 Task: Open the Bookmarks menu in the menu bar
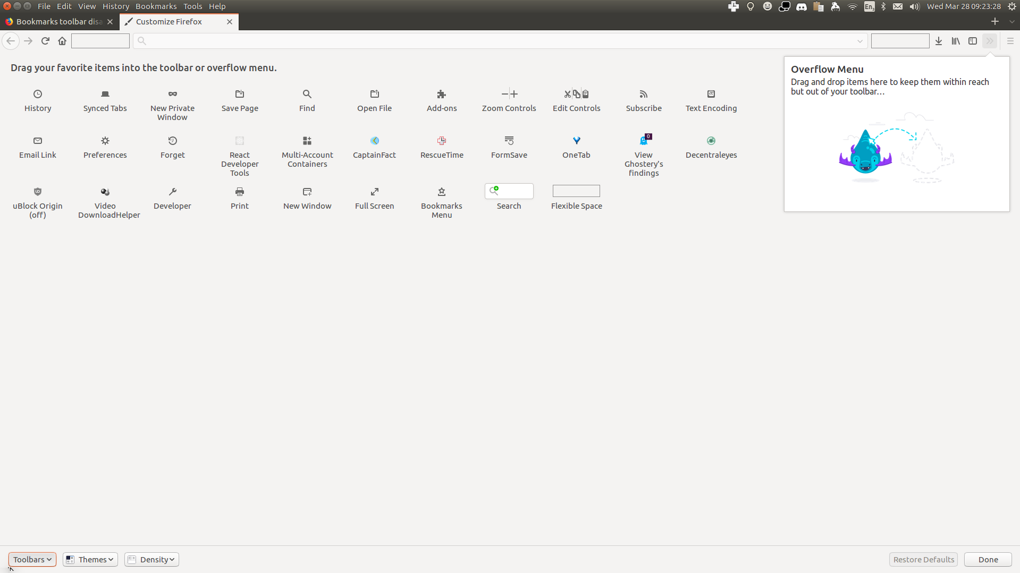156,6
